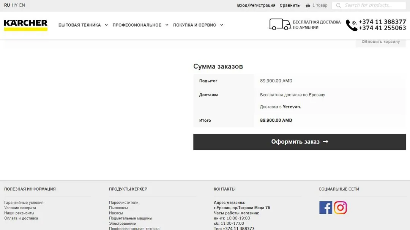The image size is (410, 230).
Task: Click the Обновить корзину button
Action: pos(381,42)
